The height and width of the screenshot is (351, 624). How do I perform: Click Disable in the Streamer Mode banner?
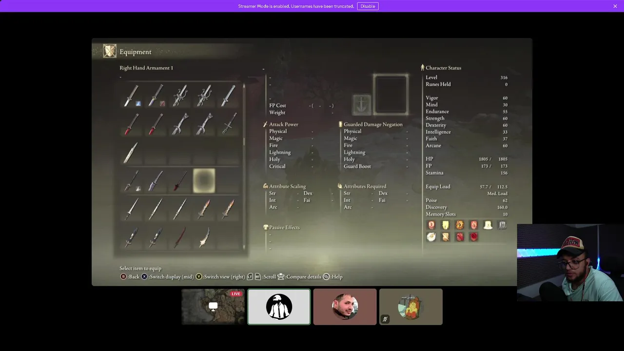tap(368, 6)
